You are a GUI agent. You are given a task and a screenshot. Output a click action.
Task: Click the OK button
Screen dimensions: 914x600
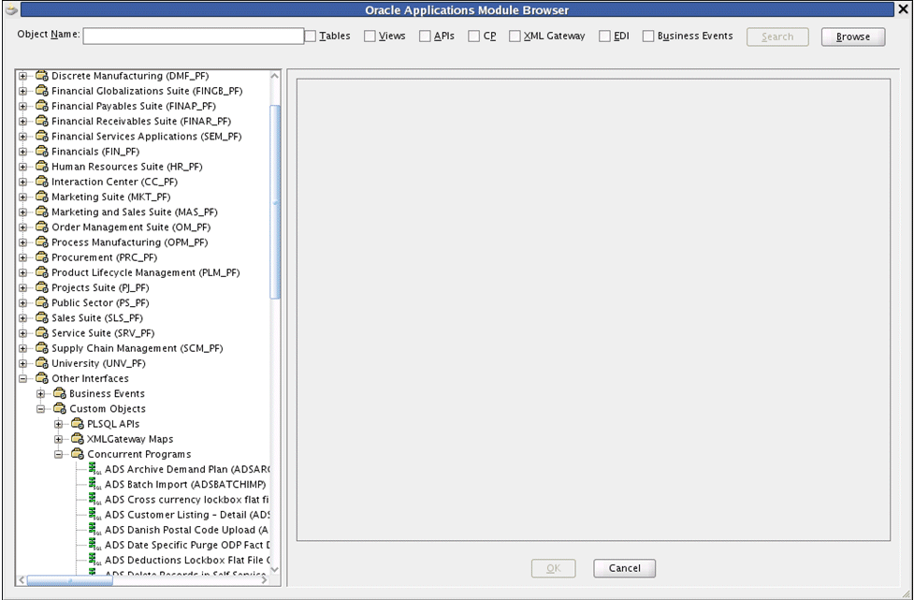point(554,568)
